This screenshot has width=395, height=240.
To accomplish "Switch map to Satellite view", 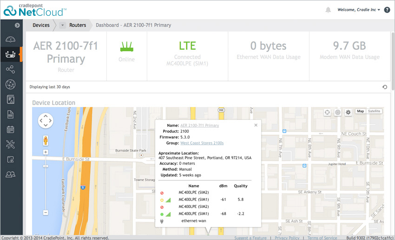I will tap(374, 111).
